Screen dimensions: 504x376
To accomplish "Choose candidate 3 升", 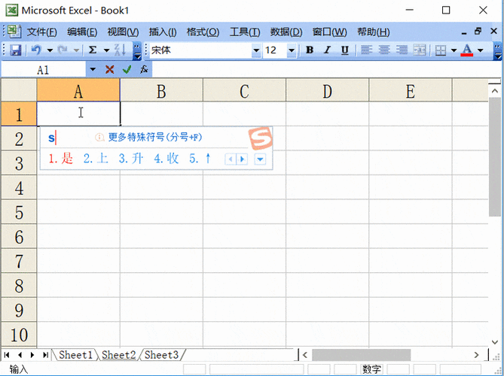I will [x=131, y=159].
